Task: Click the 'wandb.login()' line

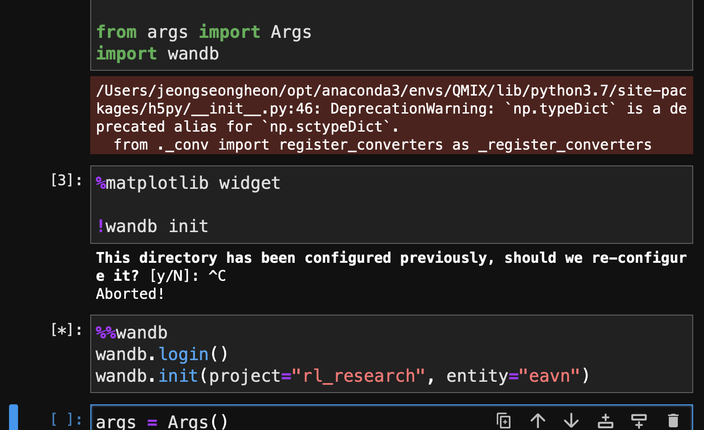Action: 162,354
